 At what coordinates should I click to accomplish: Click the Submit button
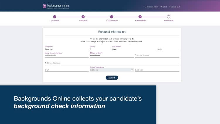point(112,78)
